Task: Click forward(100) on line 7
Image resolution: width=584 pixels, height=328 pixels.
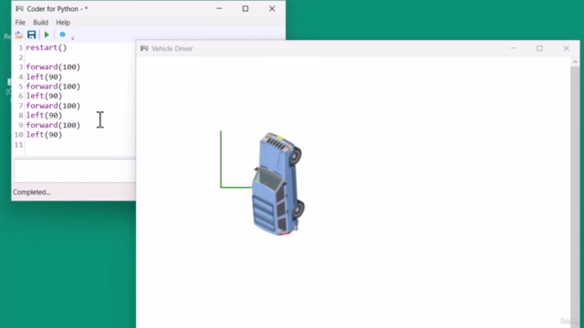Action: (x=53, y=106)
